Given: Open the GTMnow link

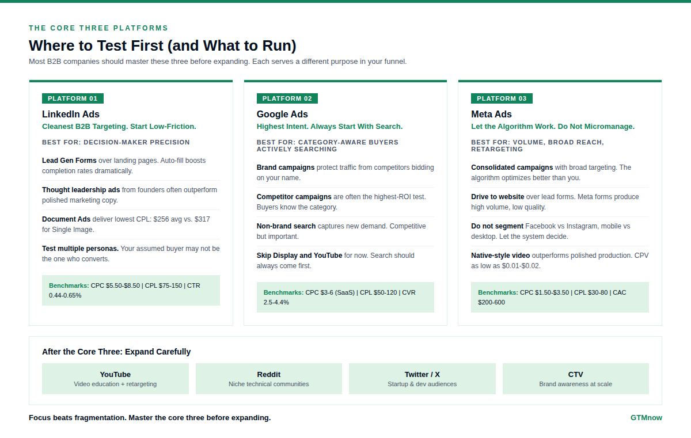Looking at the screenshot, I should tap(646, 418).
